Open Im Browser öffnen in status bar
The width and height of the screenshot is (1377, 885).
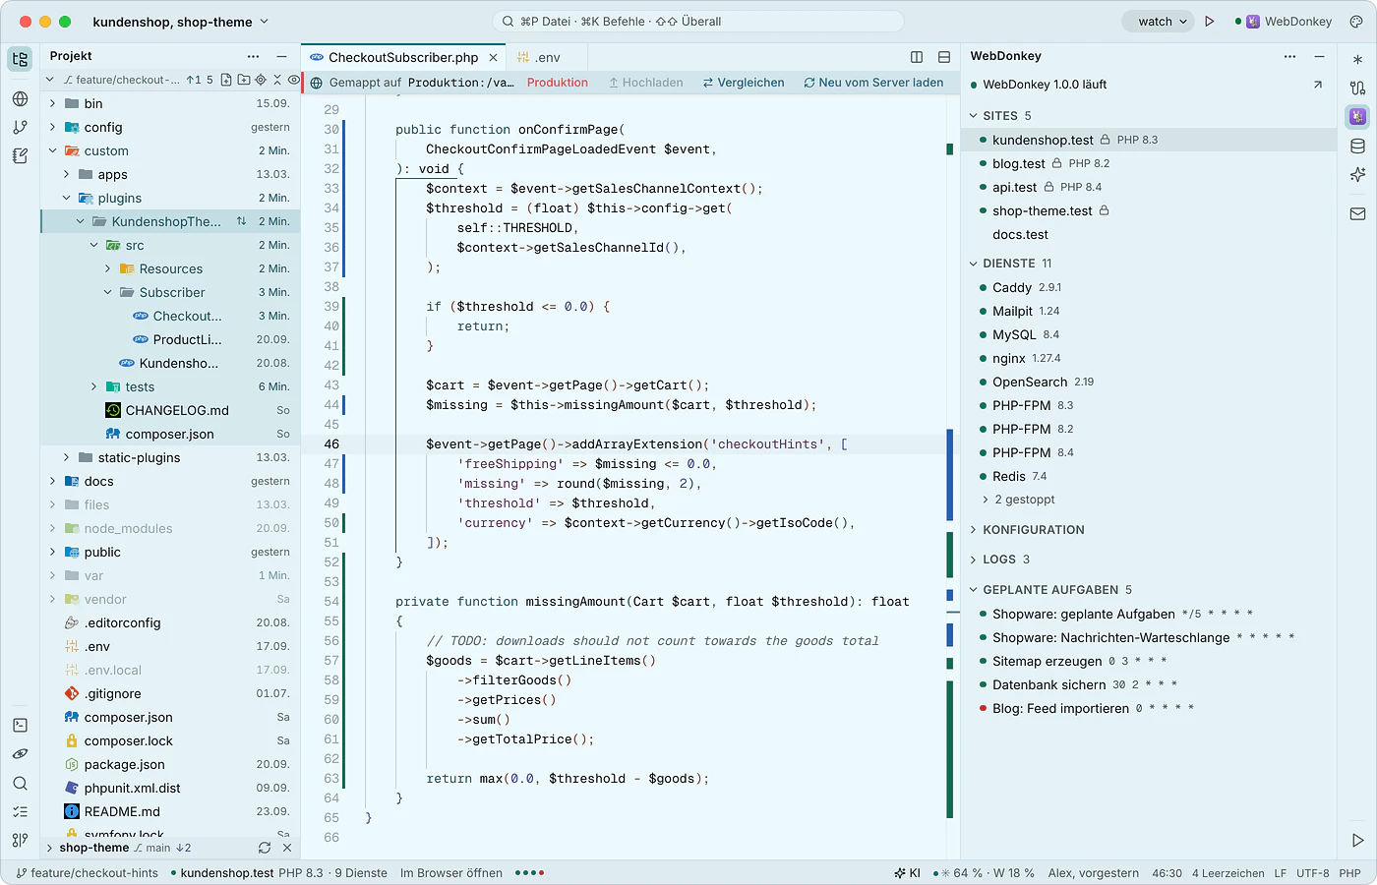451,873
